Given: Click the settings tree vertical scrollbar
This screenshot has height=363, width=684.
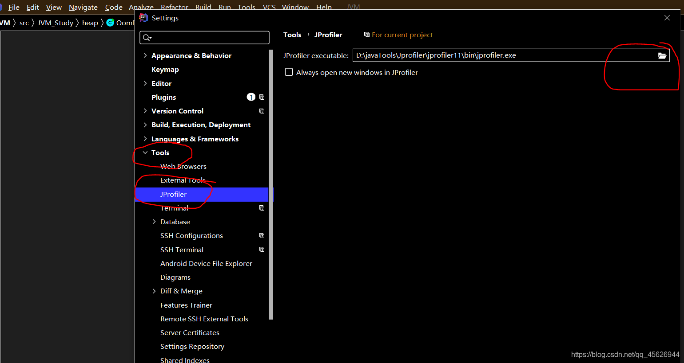Looking at the screenshot, I should (x=271, y=184).
